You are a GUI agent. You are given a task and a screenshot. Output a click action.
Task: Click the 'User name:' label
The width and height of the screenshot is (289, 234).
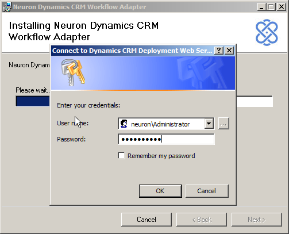(x=73, y=123)
